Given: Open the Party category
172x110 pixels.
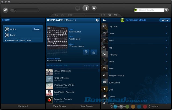Looking at the screenshot, I should point(135,41).
